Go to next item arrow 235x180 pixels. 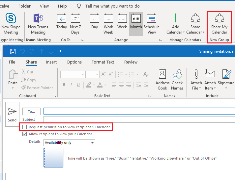tap(51, 51)
